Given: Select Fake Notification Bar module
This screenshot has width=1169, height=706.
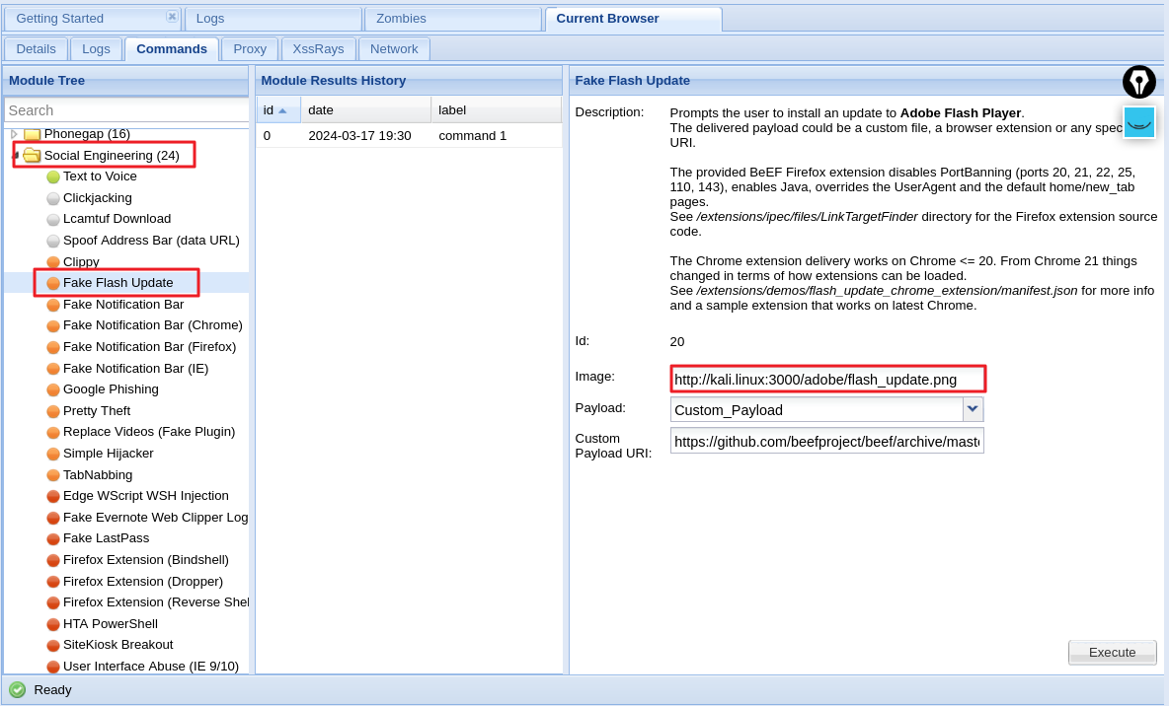Looking at the screenshot, I should [123, 305].
